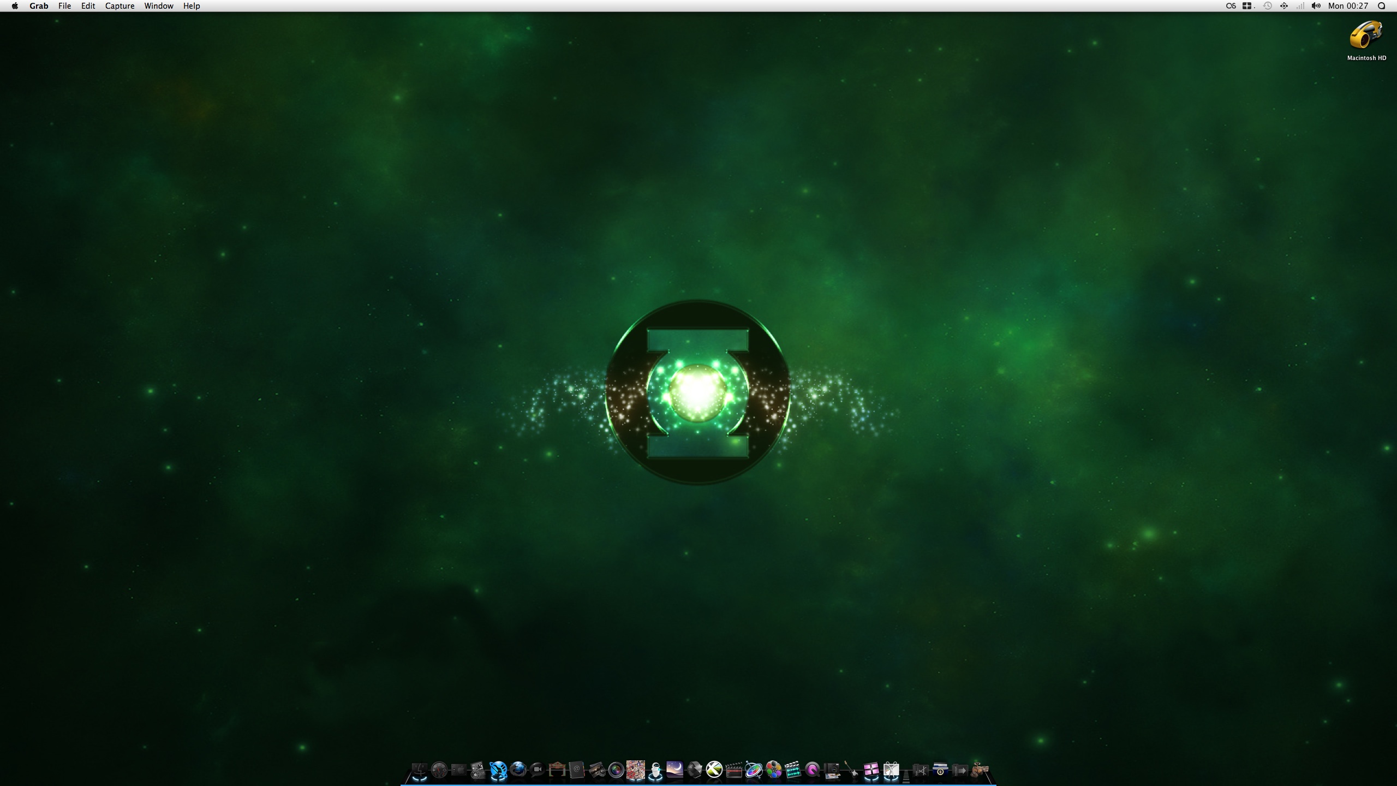Click the sync arrows menu bar icon
The height and width of the screenshot is (786, 1397).
(1284, 6)
